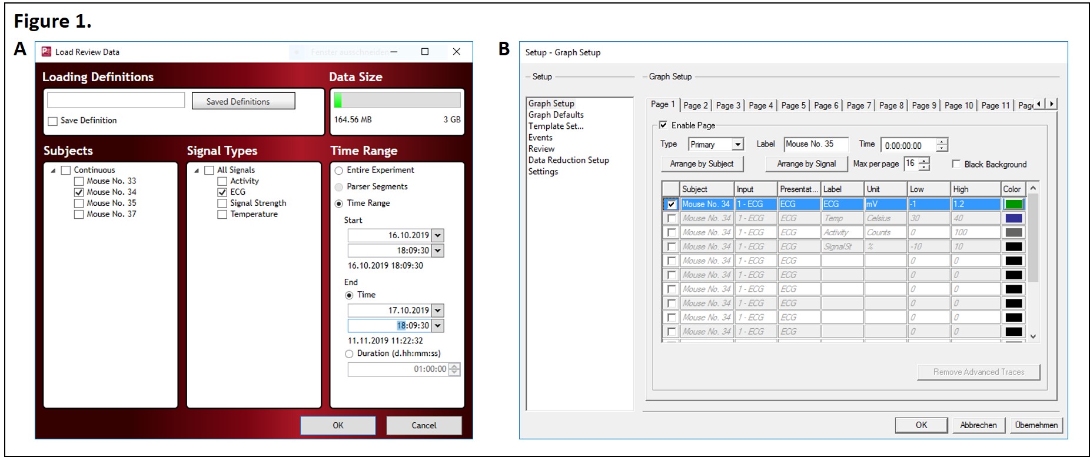
Task: Switch to the Page 5 tab
Action: [x=793, y=105]
